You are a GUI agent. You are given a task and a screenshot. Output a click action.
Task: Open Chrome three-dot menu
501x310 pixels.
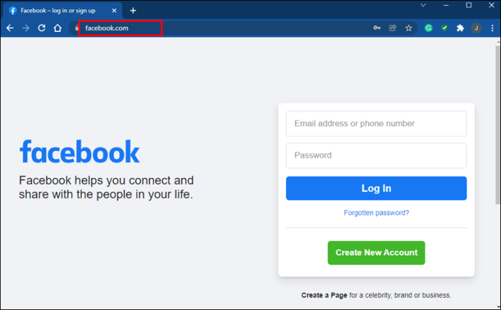[492, 28]
